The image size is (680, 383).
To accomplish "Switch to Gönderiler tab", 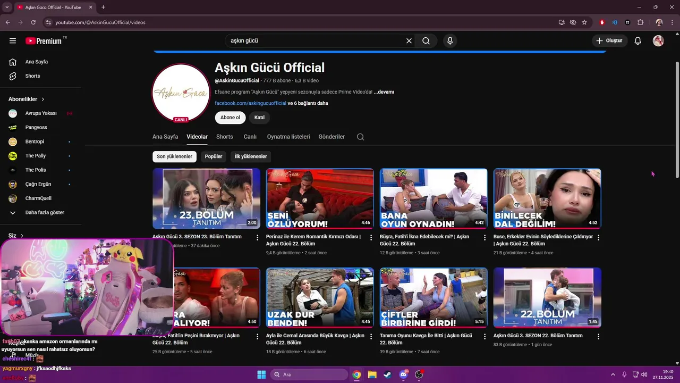I will tap(331, 137).
